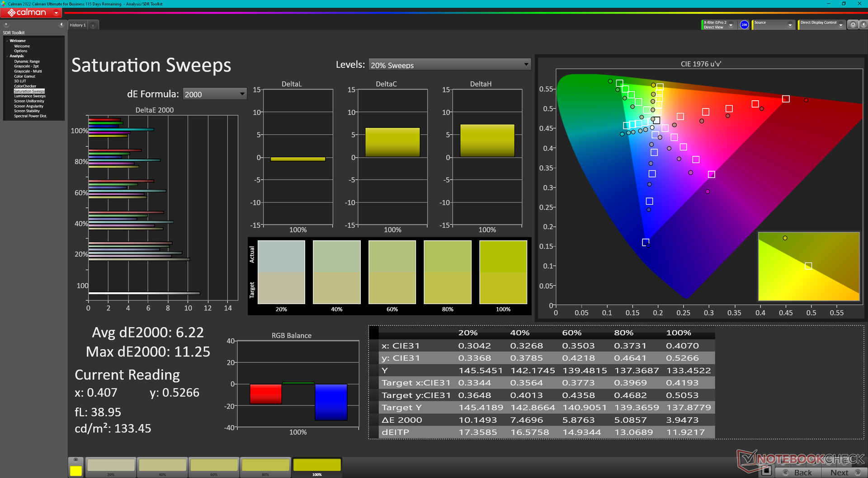Viewport: 868px width, 478px height.
Task: Click the stop measurement square icon
Action: point(766,471)
